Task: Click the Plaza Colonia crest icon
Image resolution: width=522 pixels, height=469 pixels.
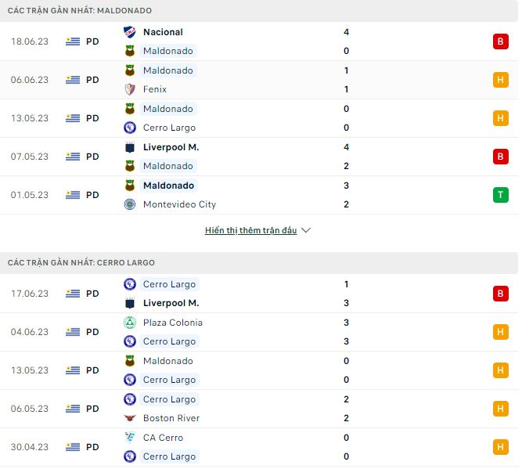Action: click(x=130, y=323)
